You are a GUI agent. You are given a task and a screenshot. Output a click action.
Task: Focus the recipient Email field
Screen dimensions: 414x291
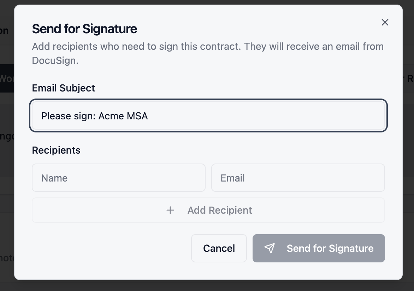click(298, 178)
